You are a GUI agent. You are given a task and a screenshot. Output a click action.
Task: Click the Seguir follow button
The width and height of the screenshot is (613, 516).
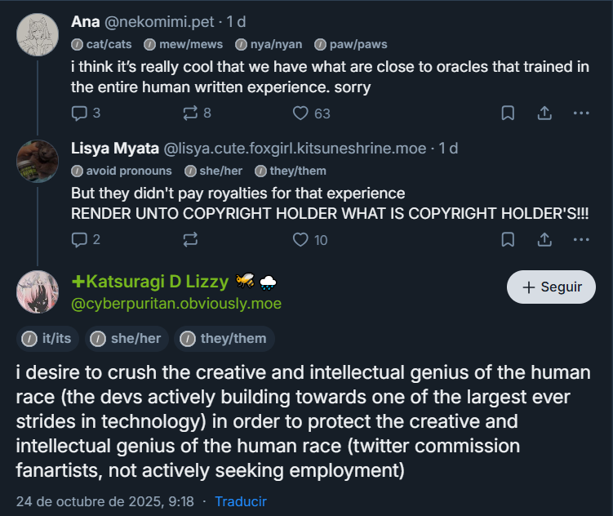coord(551,287)
